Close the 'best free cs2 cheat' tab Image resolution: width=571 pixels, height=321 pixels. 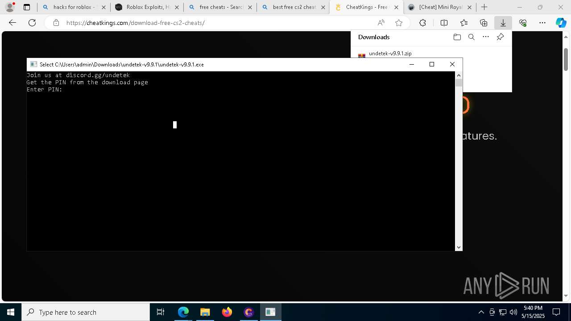(x=323, y=7)
